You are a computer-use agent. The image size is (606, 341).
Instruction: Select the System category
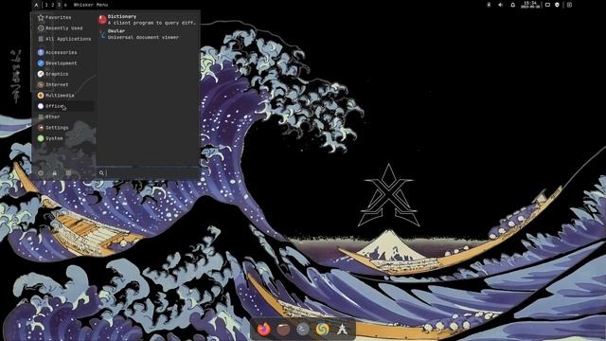(x=63, y=138)
